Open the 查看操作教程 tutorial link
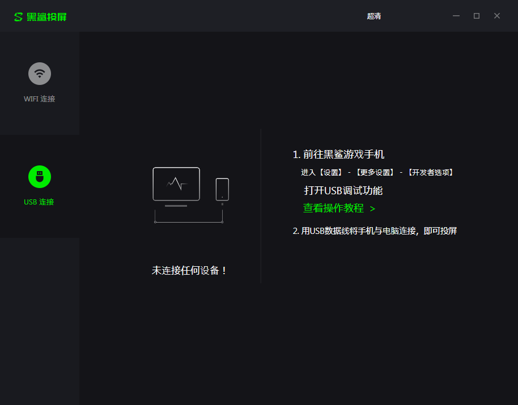 [333, 208]
